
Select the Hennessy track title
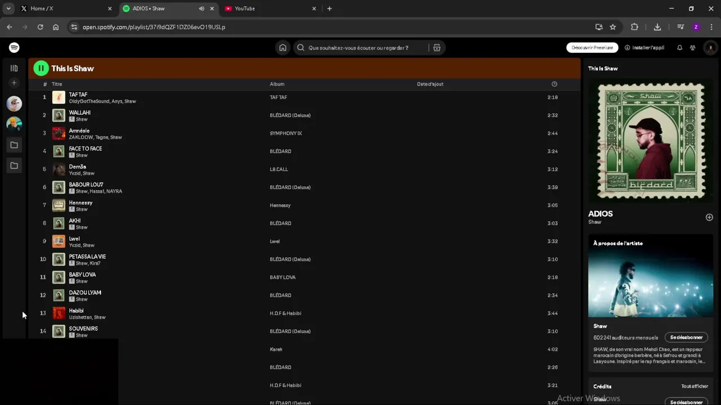[81, 202]
